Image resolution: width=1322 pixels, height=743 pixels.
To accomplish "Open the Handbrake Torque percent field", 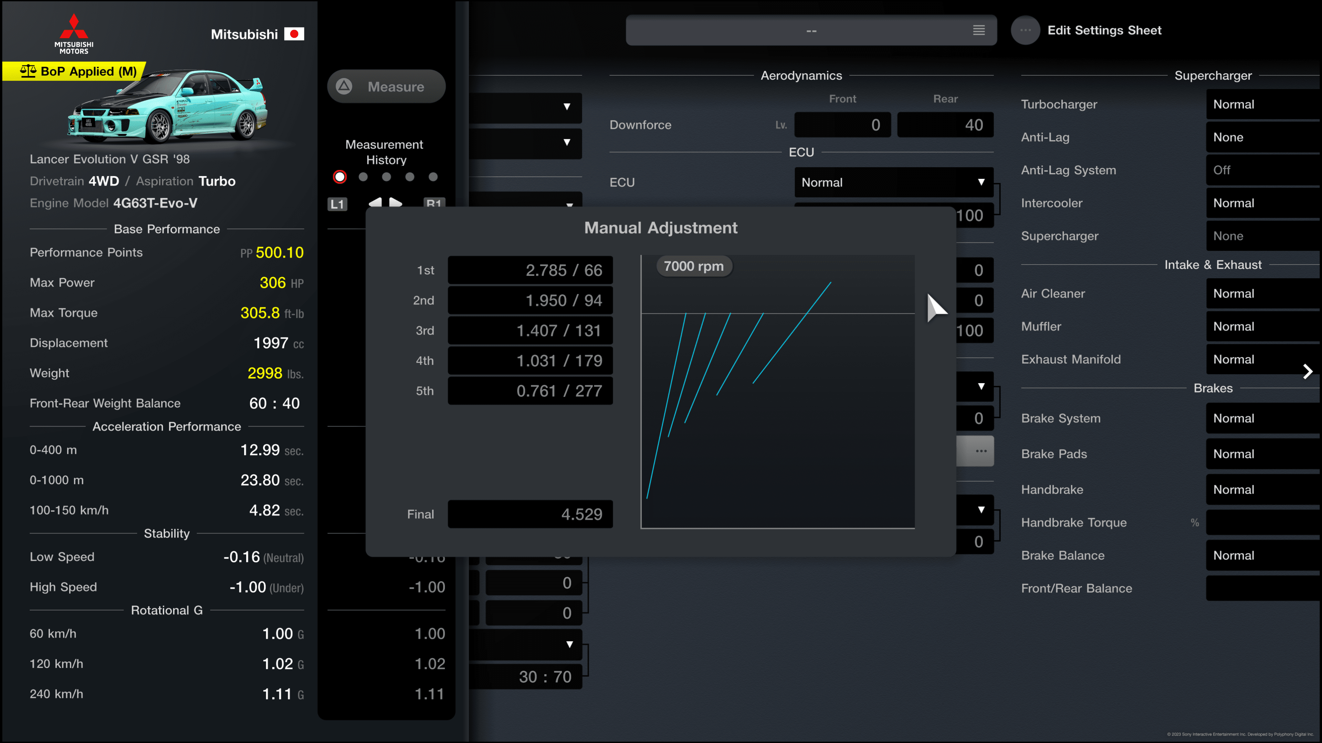I will (x=1263, y=523).
